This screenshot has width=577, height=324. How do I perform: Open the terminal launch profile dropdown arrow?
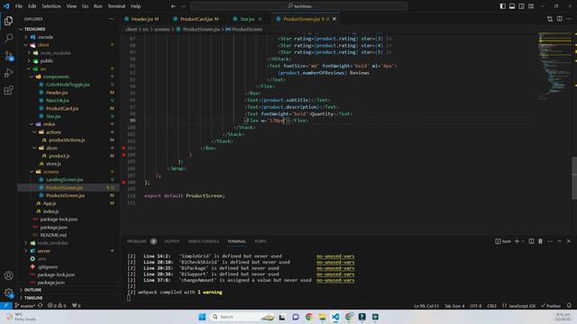click(x=523, y=241)
